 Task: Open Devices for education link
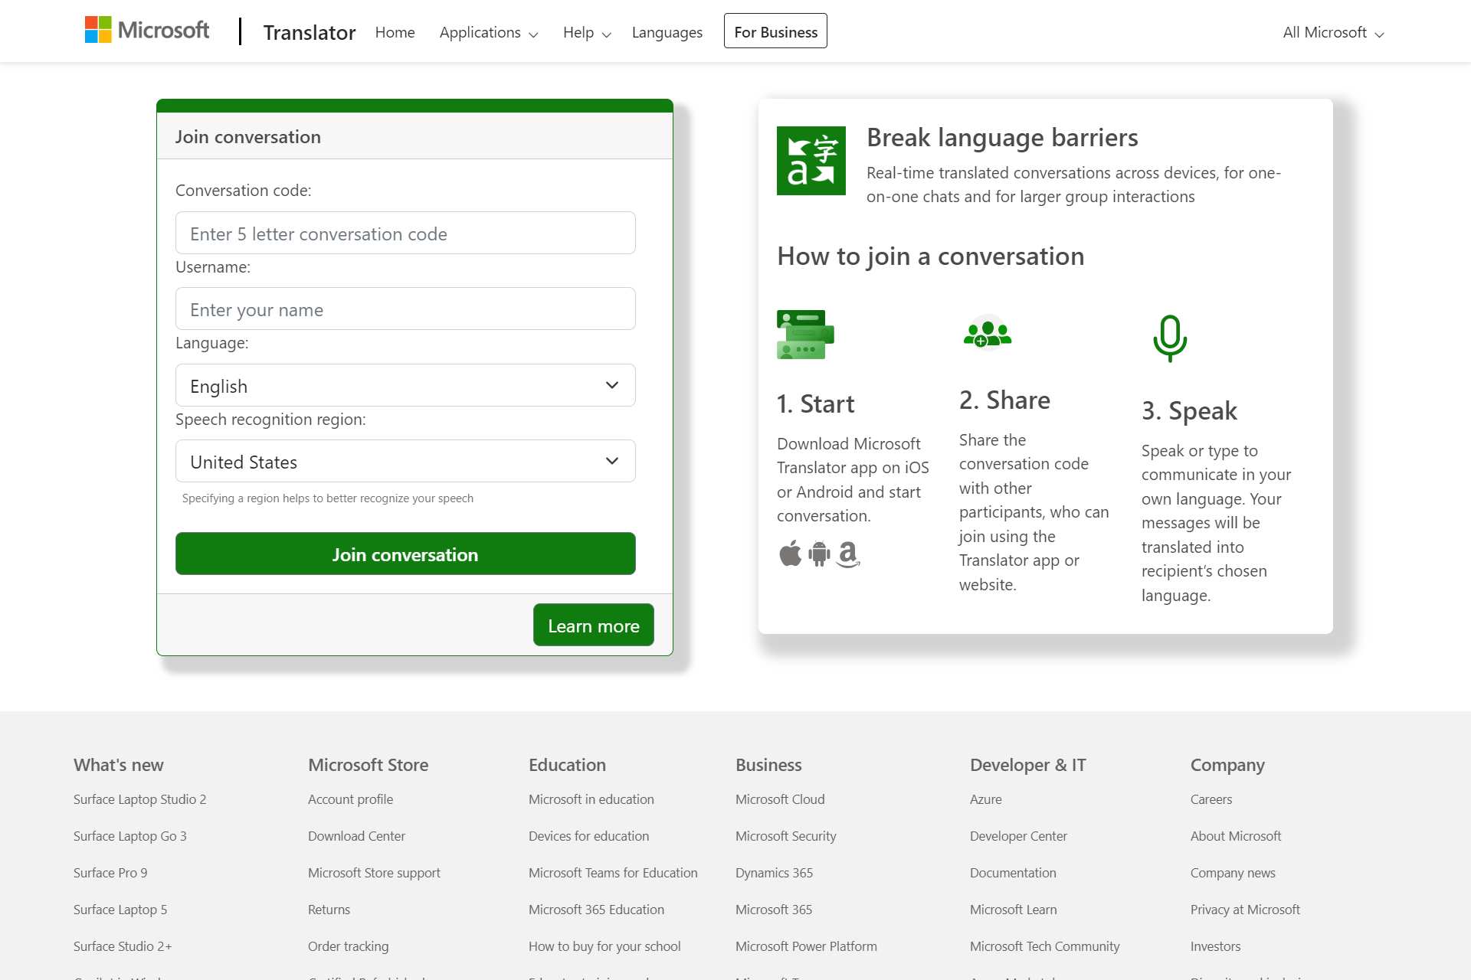[588, 836]
